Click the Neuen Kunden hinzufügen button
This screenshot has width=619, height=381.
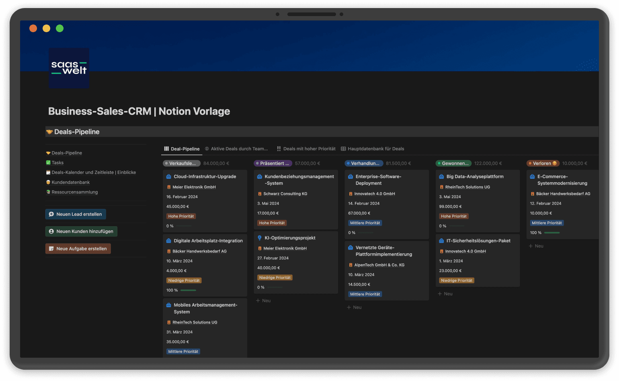coord(81,231)
